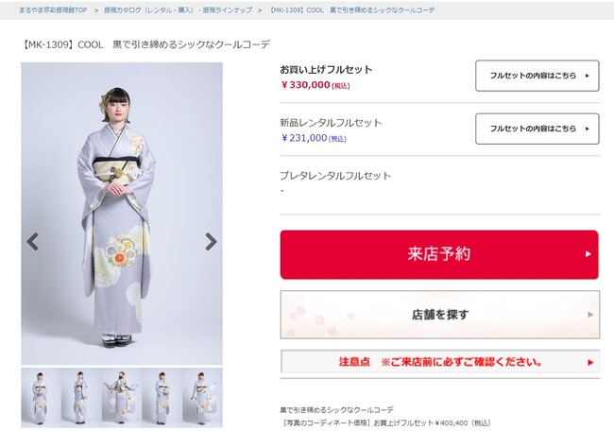Click the MK-1309 COOL breadcrumb link
The image size is (614, 431).
(351, 10)
